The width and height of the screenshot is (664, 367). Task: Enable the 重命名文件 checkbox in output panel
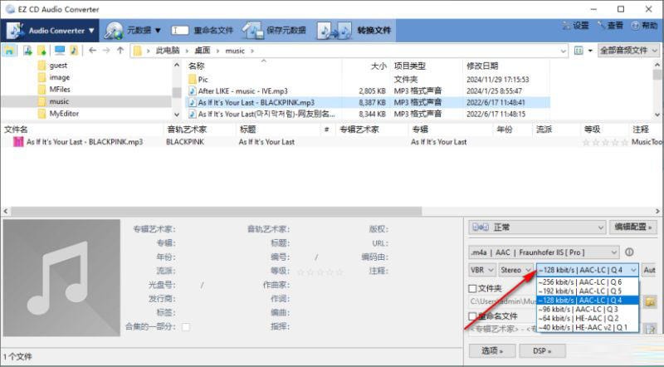[472, 316]
